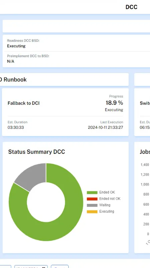Click the PreImplement DCC to BSD N/A row
The width and height of the screenshot is (150, 268).
[76, 59]
